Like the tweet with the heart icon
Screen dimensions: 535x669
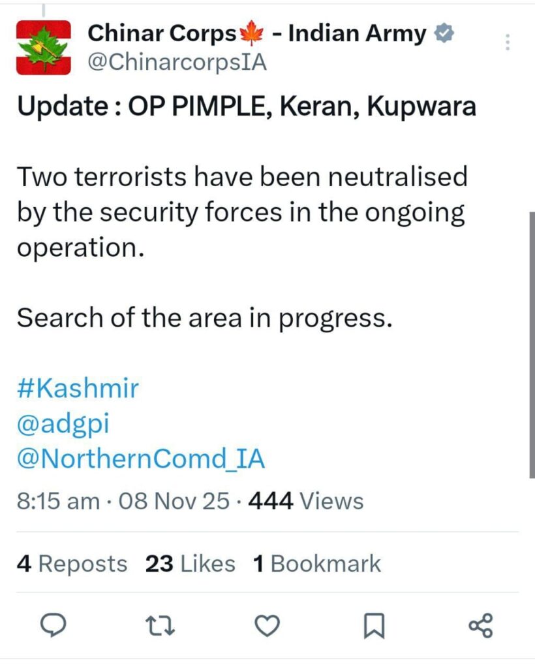pyautogui.click(x=266, y=627)
